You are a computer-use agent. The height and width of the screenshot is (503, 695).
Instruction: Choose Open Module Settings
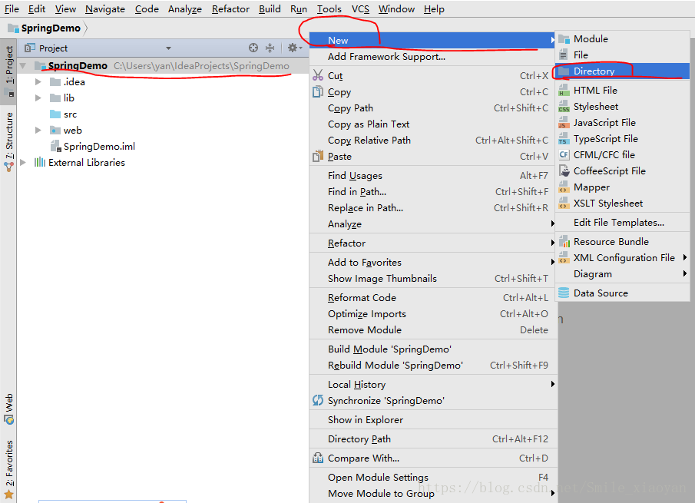(x=433, y=478)
